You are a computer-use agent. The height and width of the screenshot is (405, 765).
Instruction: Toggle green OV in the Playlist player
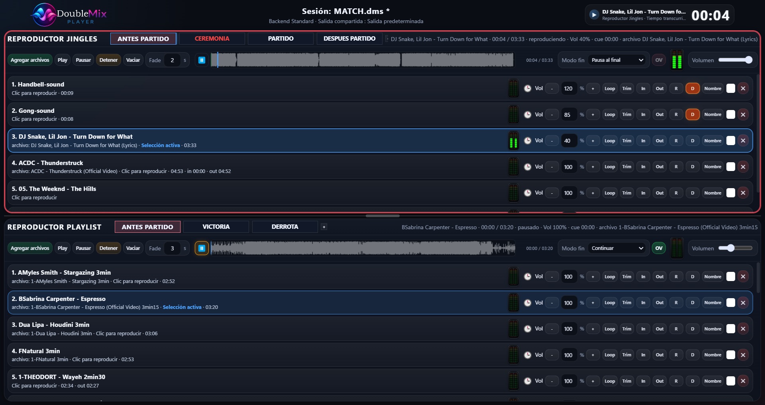tap(659, 248)
